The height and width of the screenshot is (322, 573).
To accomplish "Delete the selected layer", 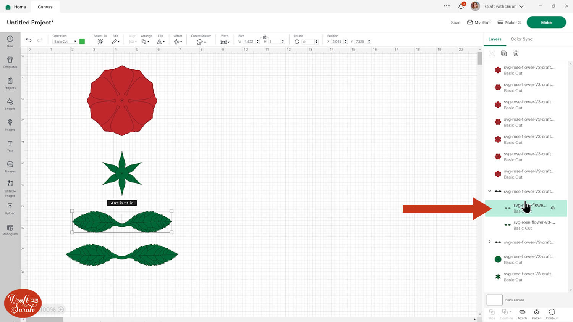I will coord(516,53).
